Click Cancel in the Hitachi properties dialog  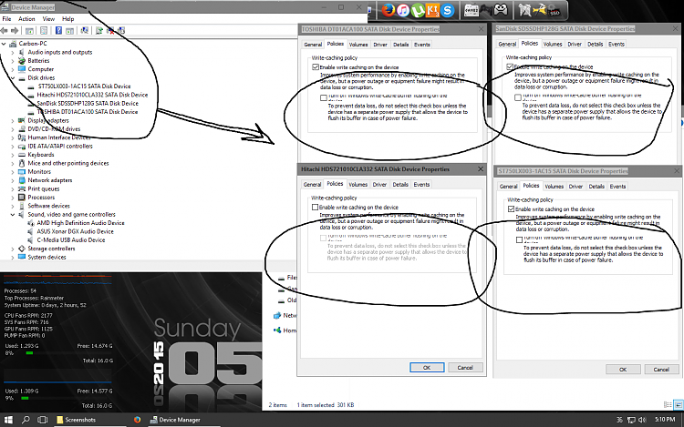pyautogui.click(x=465, y=368)
